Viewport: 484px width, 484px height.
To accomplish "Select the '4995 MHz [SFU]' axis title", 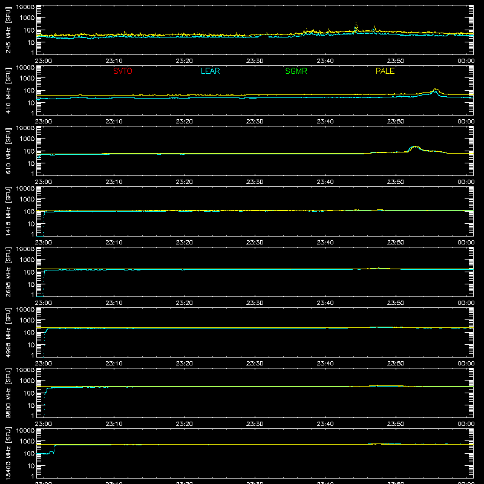I will pos(8,332).
